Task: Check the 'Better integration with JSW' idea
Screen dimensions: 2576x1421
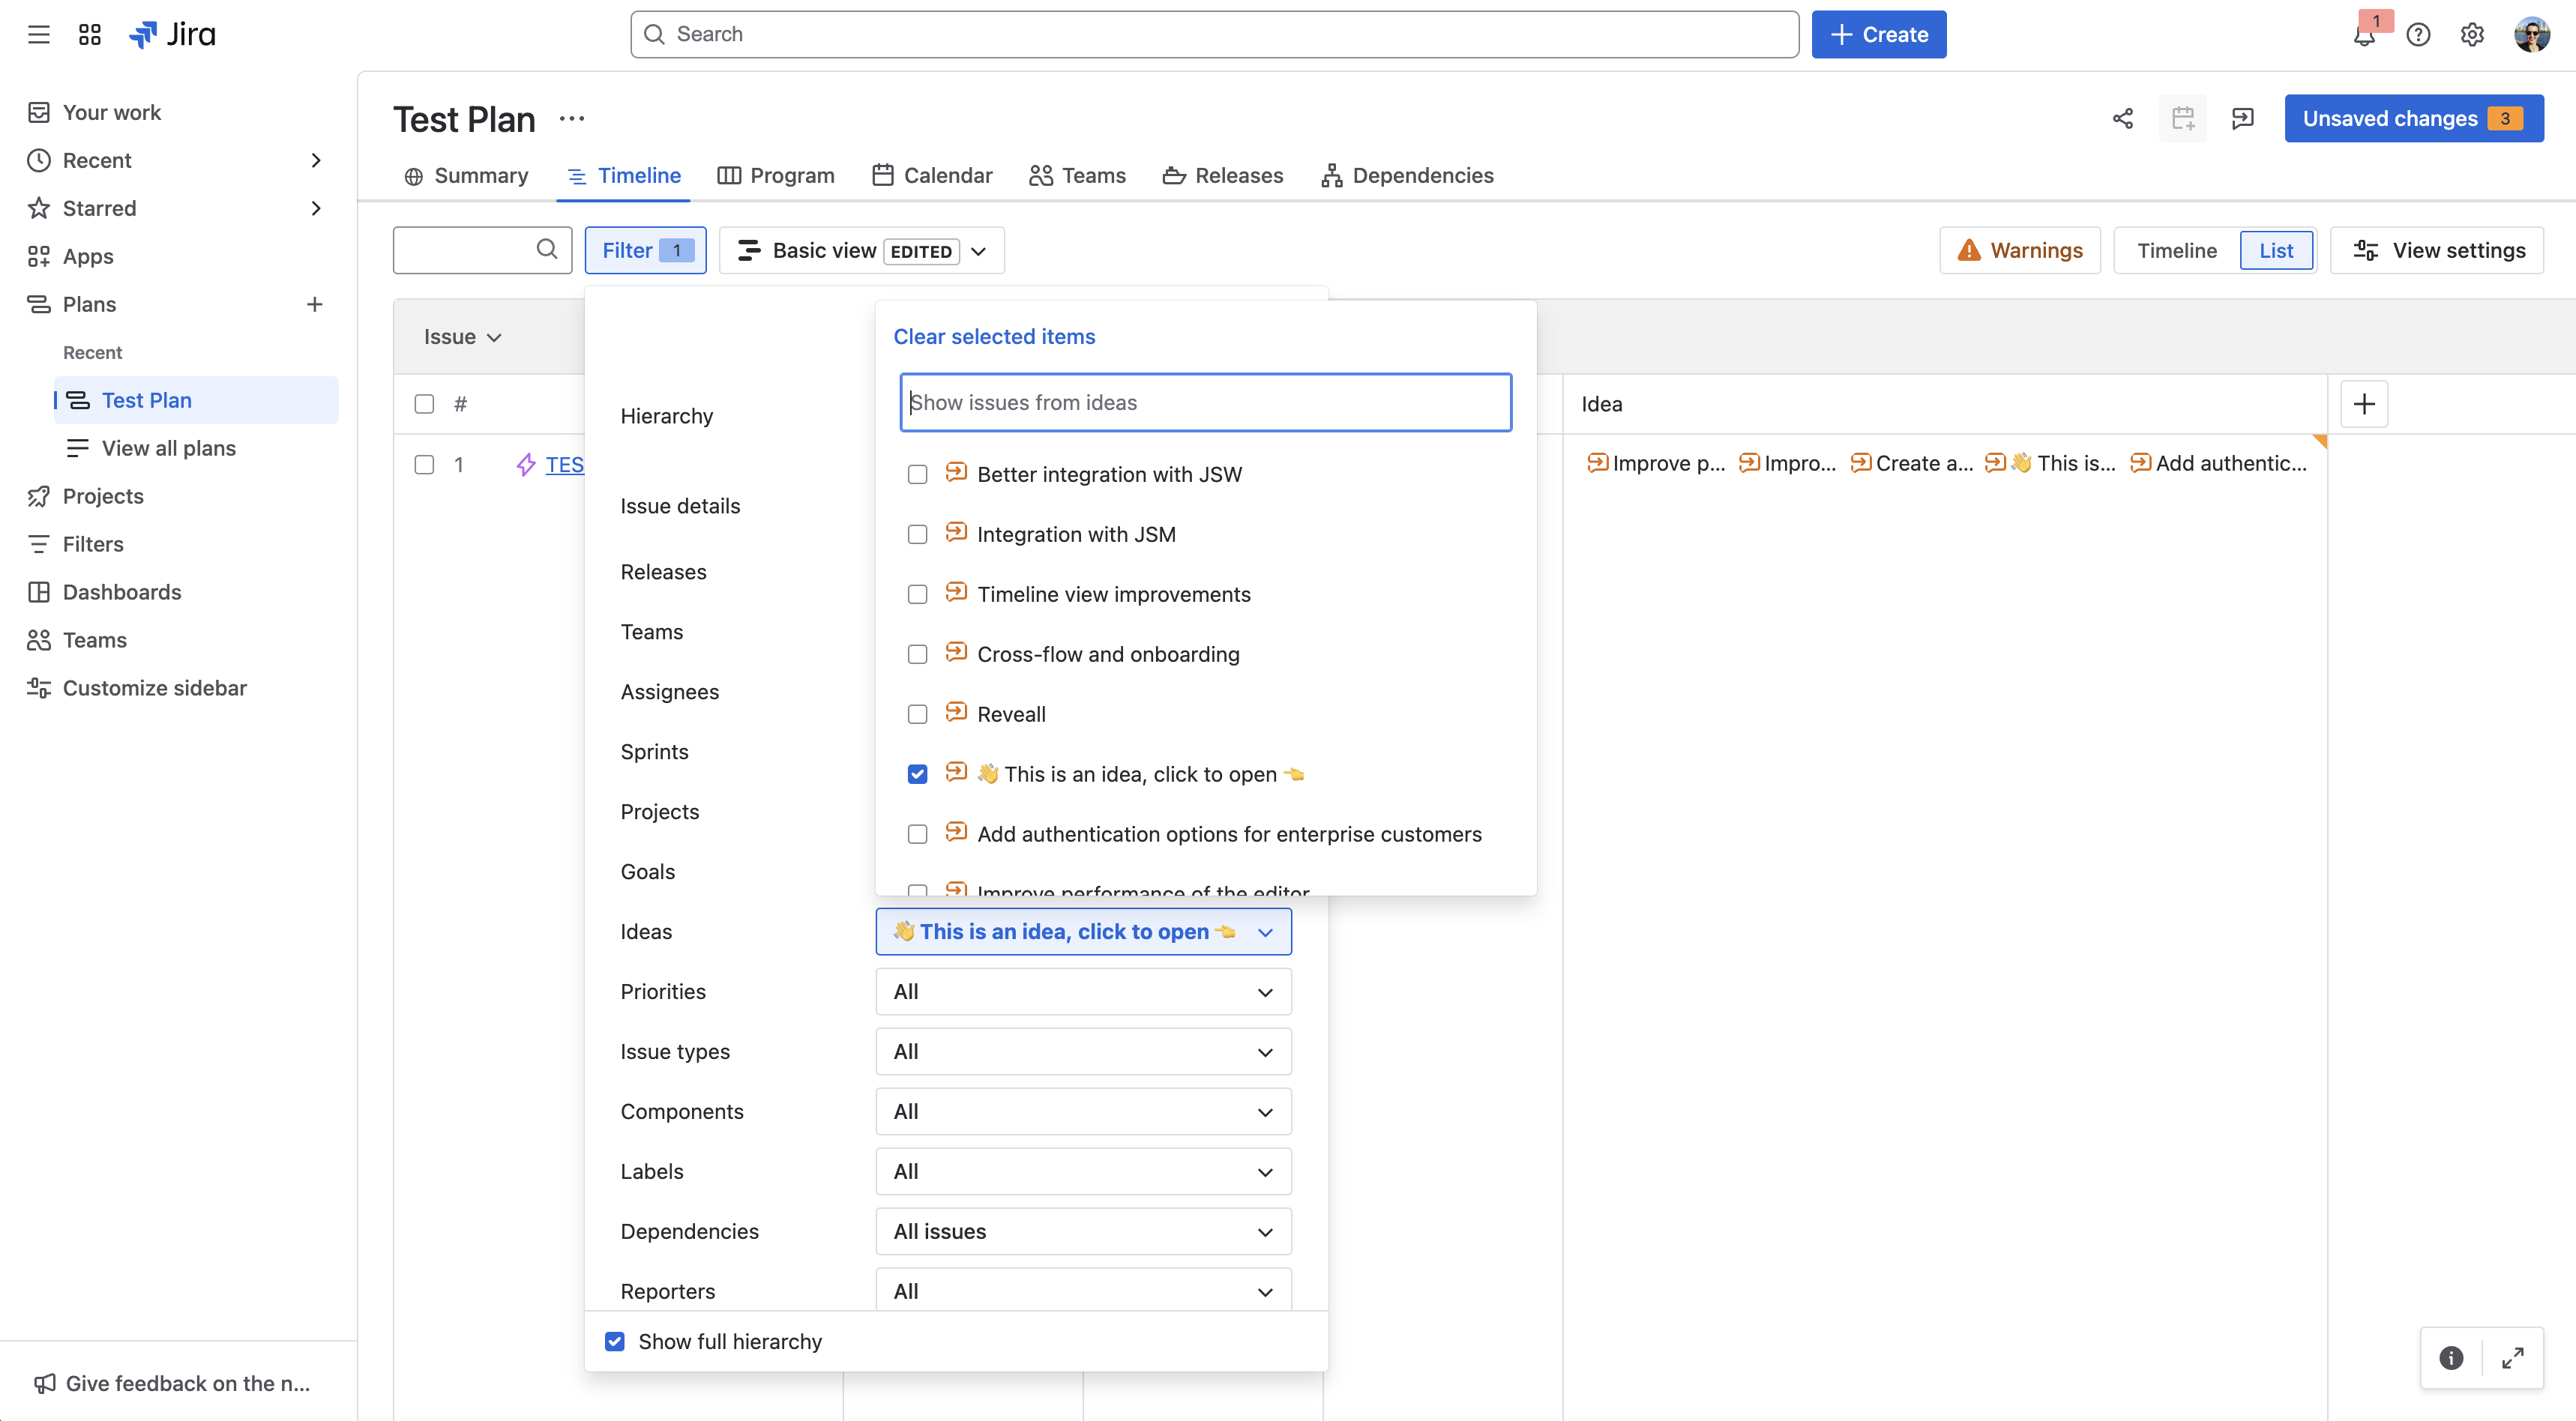Action: [917, 474]
